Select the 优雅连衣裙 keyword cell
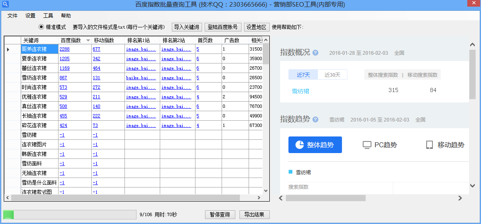Screen dimensions: 481x224 (39, 97)
